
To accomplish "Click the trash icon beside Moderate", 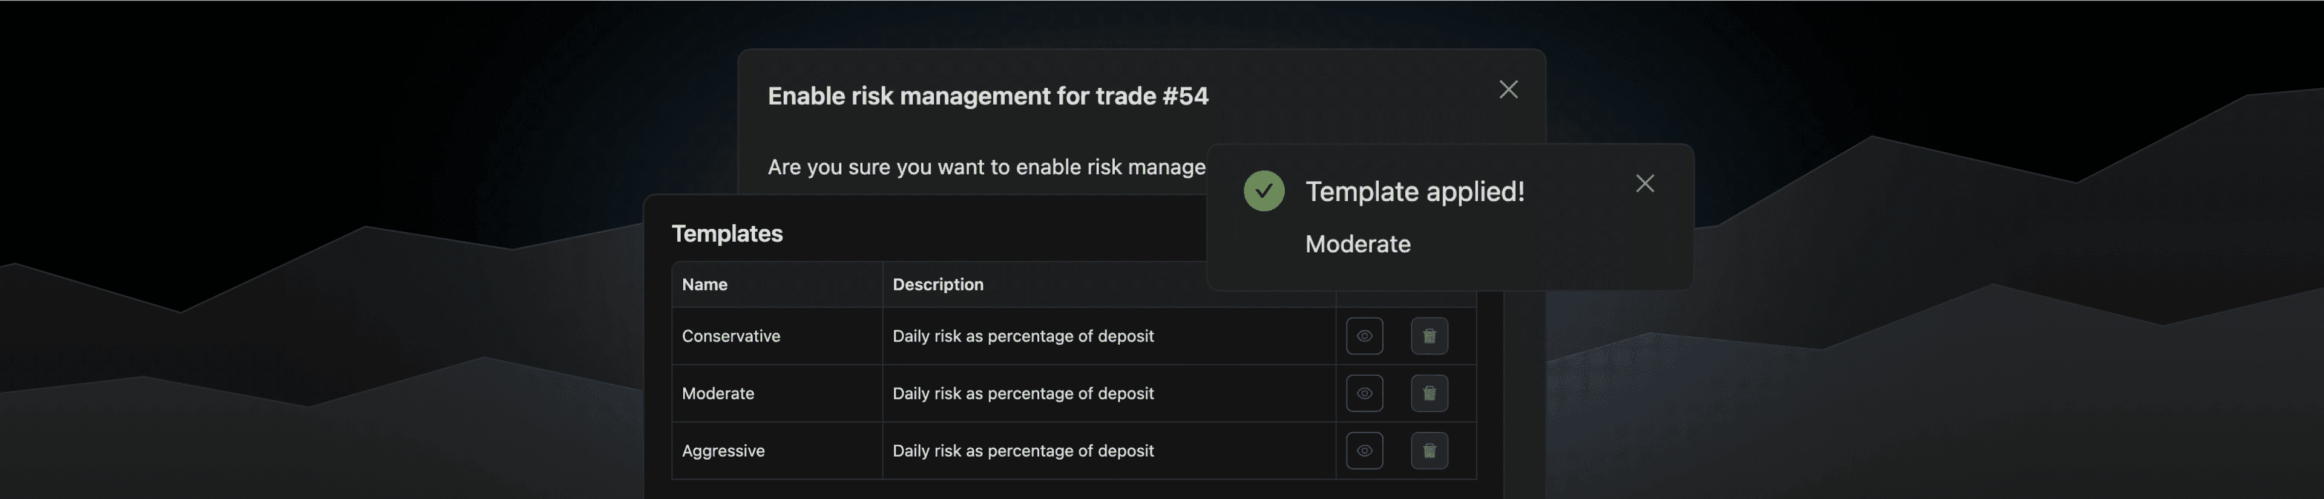I will click(1429, 393).
